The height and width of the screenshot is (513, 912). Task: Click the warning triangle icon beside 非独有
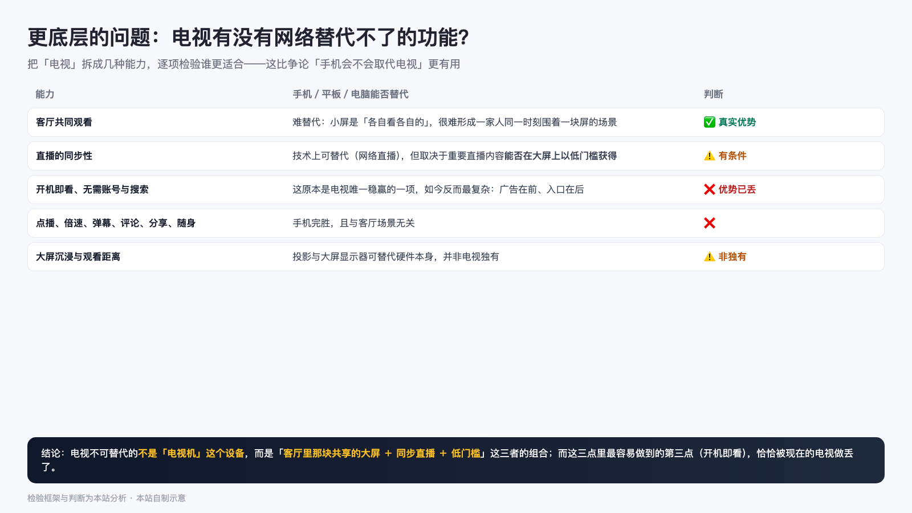point(710,256)
